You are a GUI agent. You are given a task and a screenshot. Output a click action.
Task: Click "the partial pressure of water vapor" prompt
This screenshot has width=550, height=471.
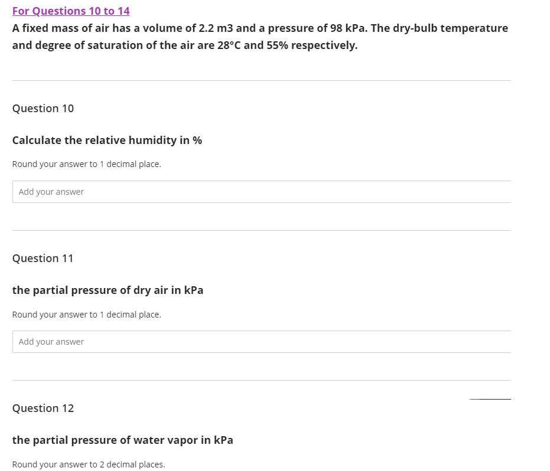click(123, 440)
